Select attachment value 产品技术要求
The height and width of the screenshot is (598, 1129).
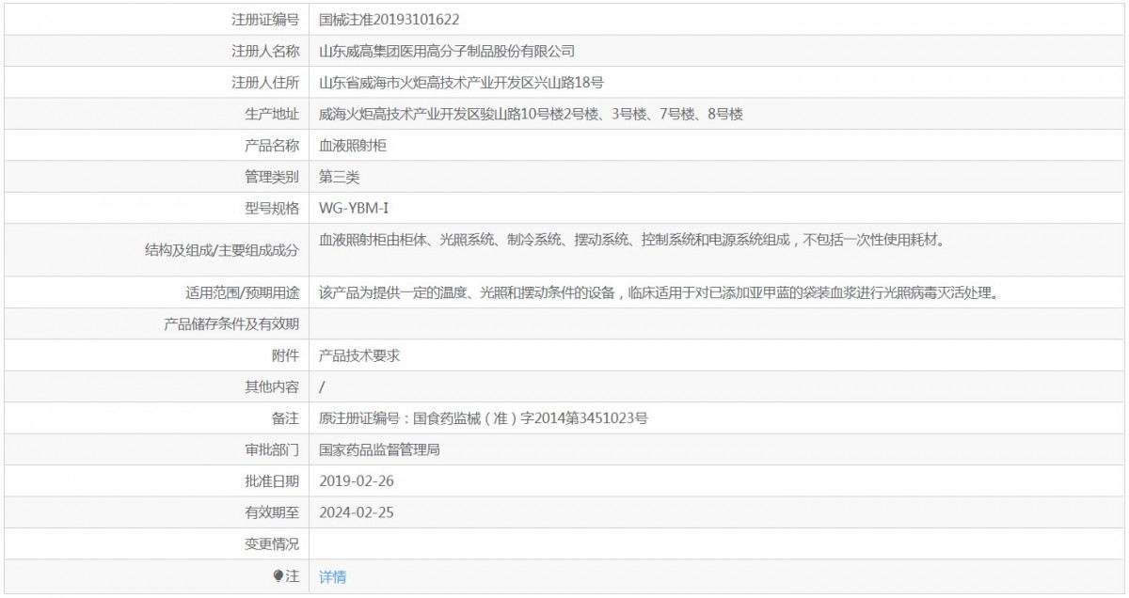click(359, 355)
